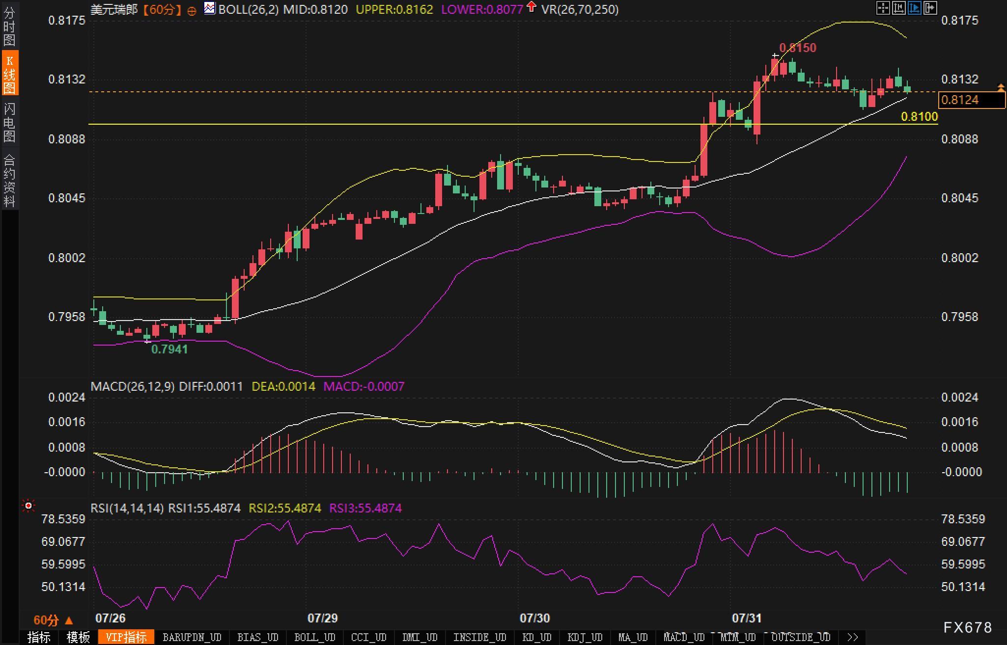Select the KDJ_UD indicator button
The height and width of the screenshot is (645, 1007).
tap(585, 637)
